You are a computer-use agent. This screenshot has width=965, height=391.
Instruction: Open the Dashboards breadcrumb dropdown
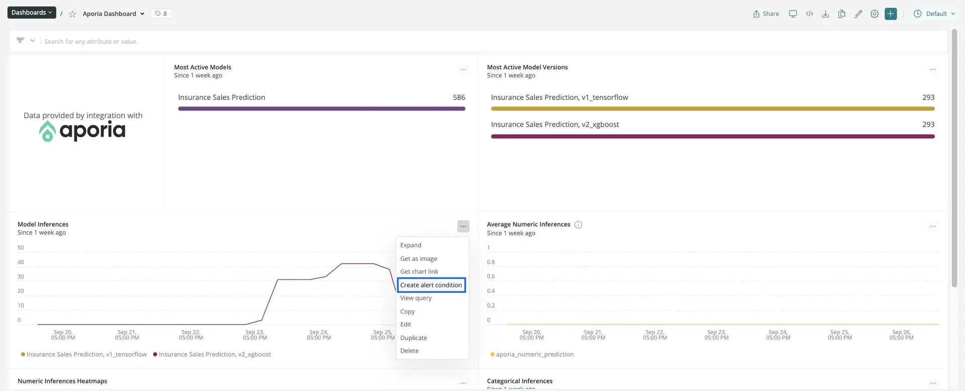click(x=31, y=13)
